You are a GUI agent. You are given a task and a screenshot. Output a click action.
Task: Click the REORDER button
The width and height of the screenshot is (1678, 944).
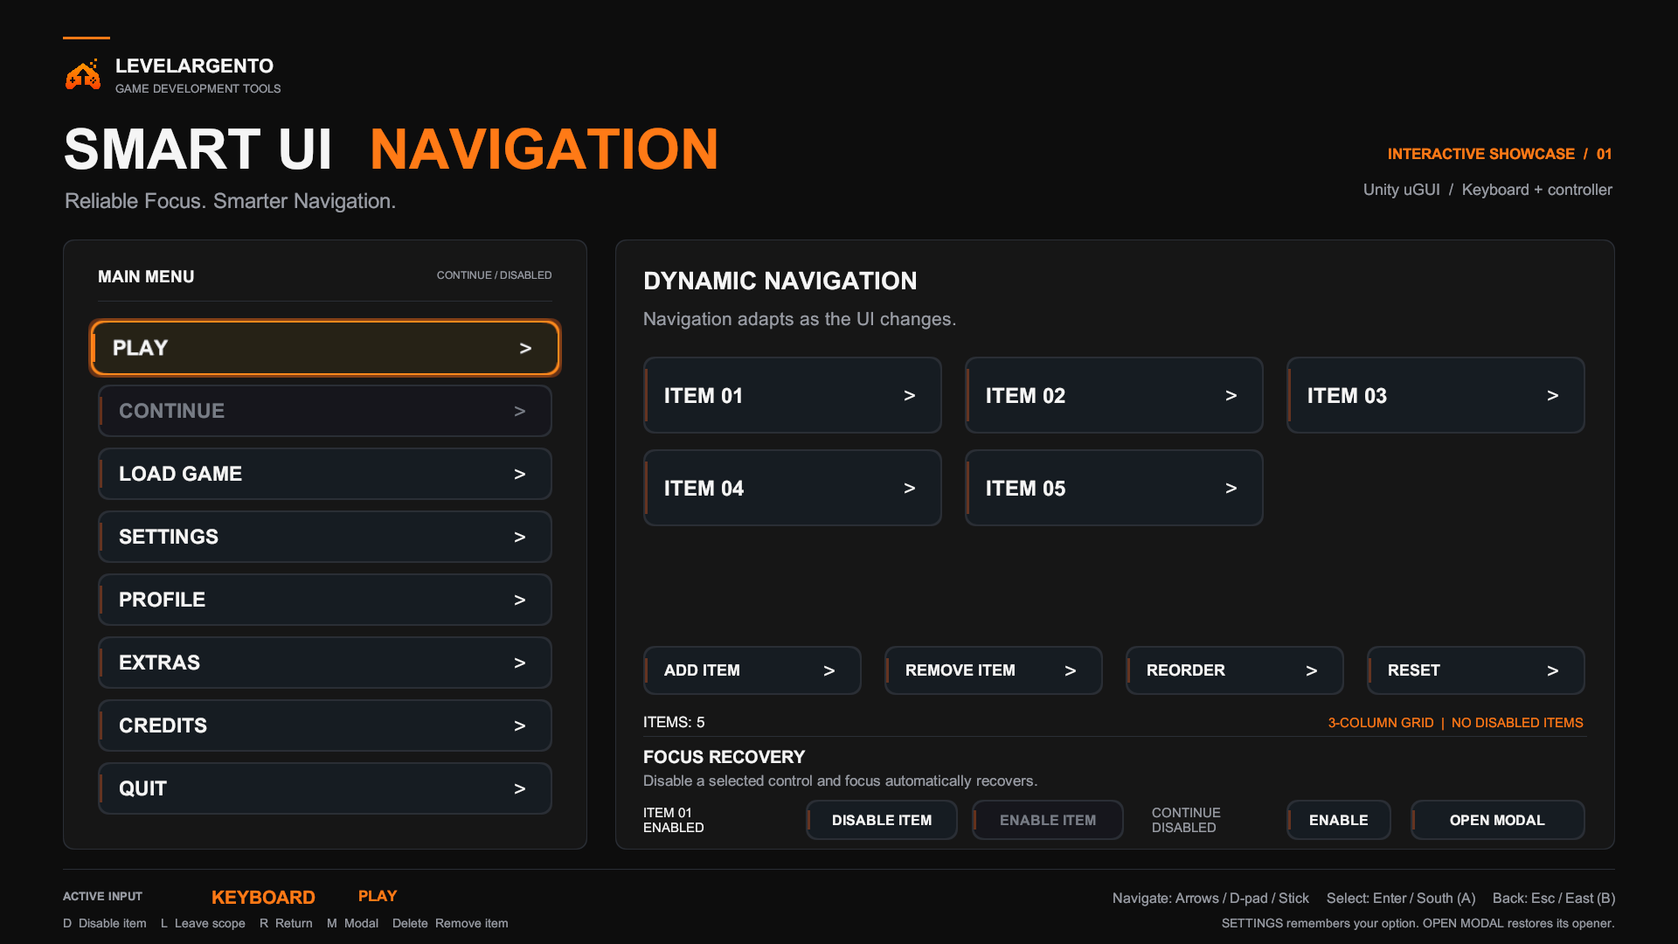(x=1235, y=670)
